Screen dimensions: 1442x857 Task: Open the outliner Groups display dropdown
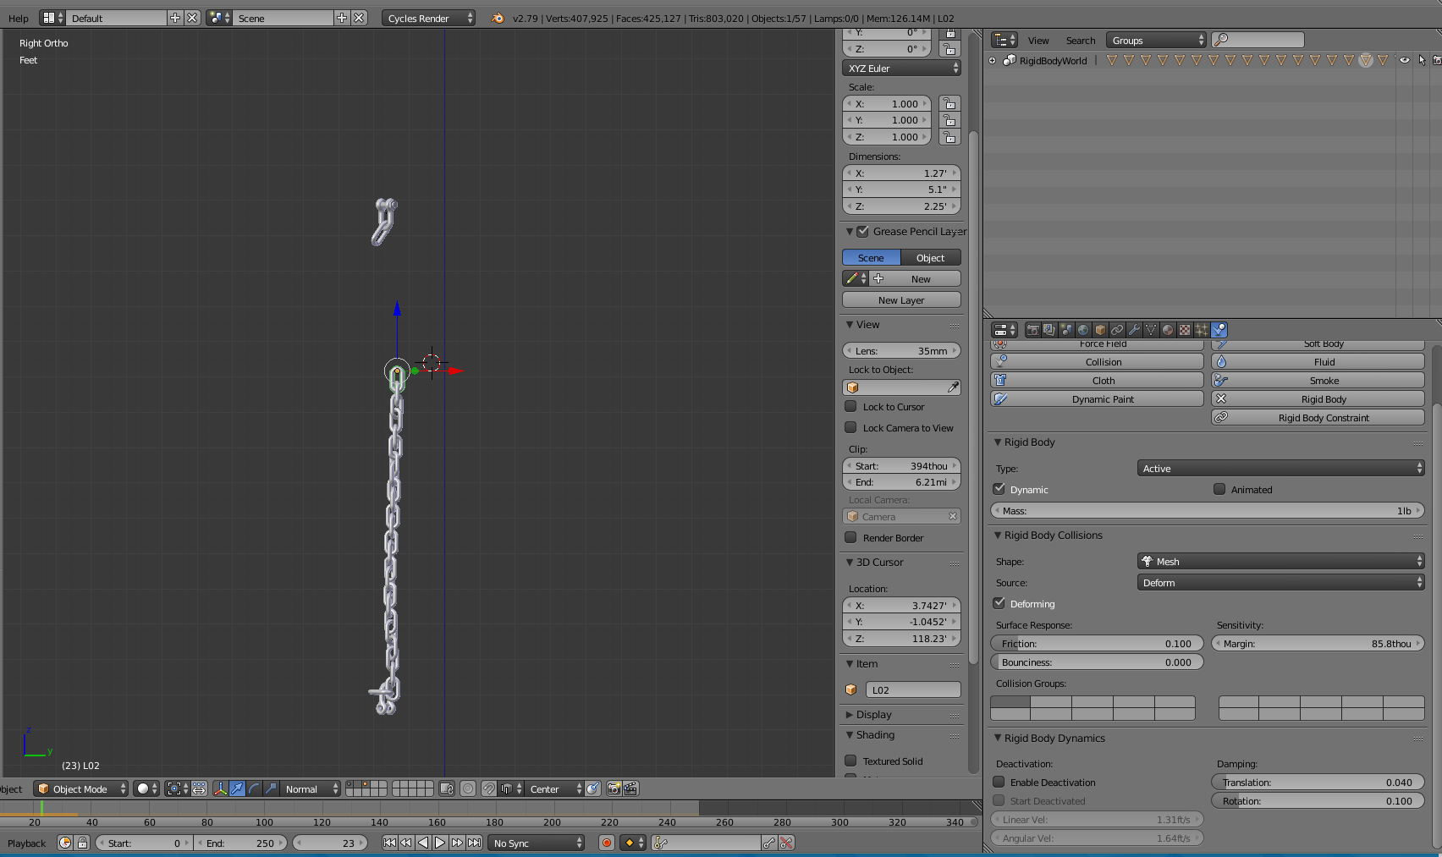(1157, 40)
